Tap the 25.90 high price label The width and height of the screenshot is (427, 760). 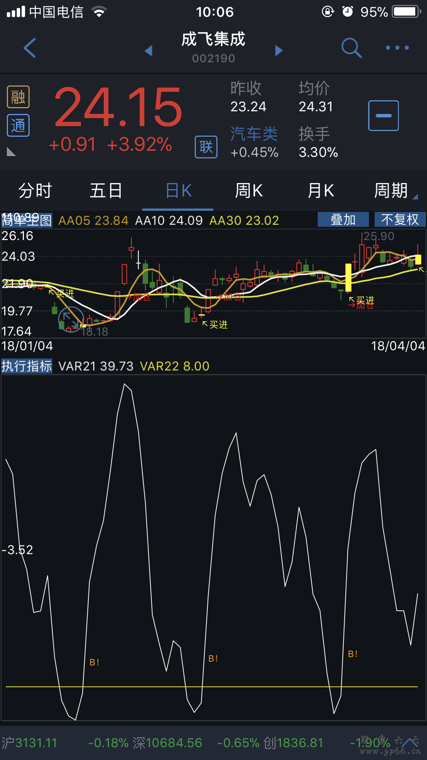tap(379, 236)
